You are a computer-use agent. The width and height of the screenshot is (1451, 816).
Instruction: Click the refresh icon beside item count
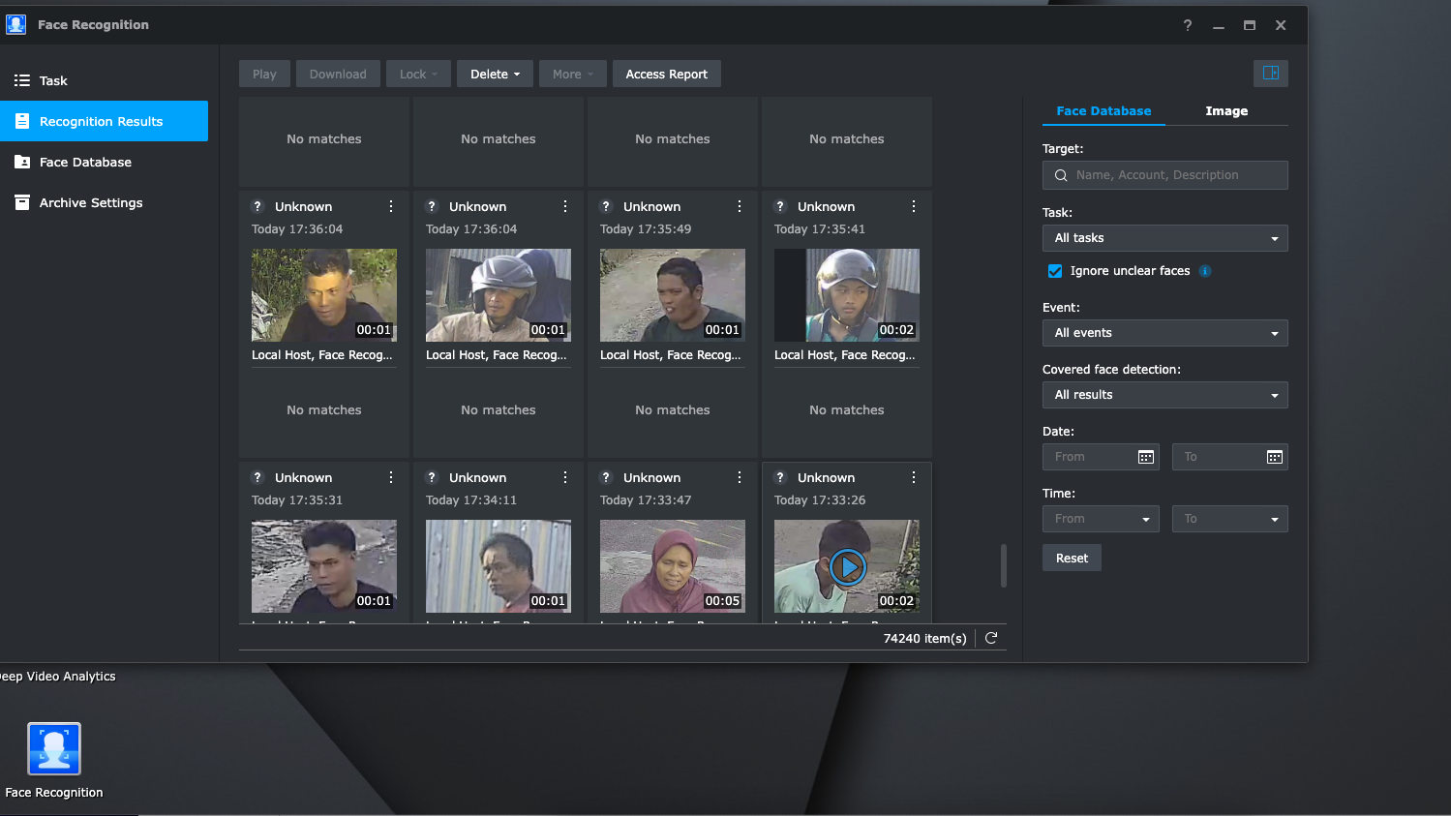tap(991, 638)
